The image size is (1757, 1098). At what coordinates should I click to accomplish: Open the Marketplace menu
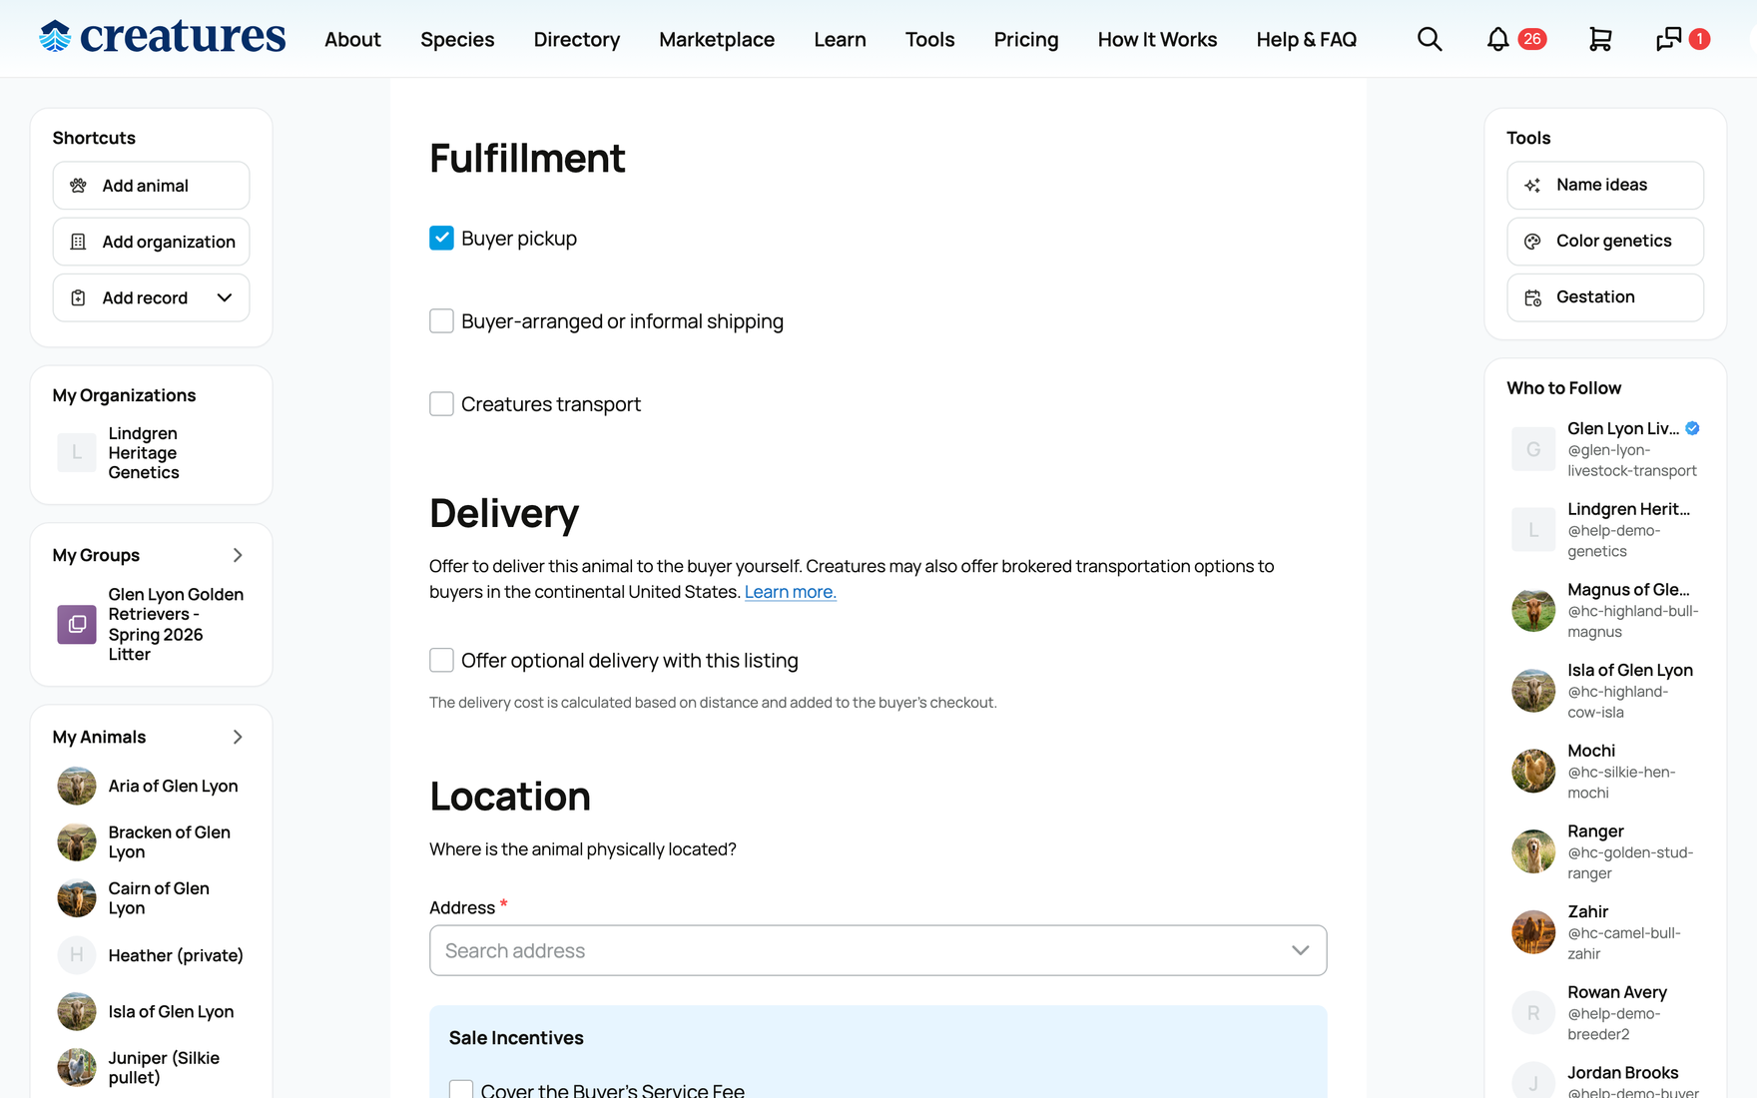717,39
